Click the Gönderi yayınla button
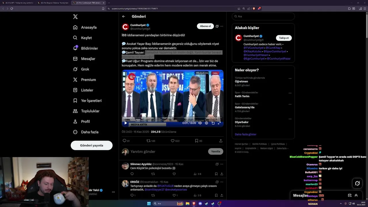This screenshot has width=368, height=207. 91,145
